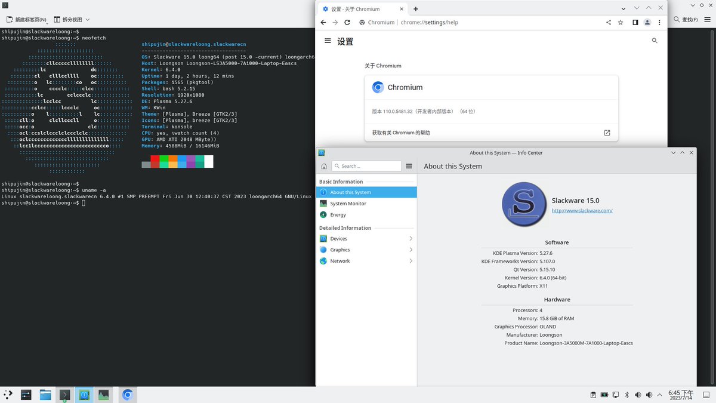Open the KDE application launcher

coord(8,395)
